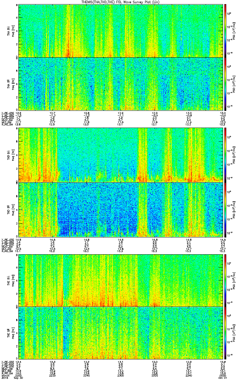The width and height of the screenshot is (238, 380).
Task: Select the THA B-perpendicular spectrogram panel
Action: point(121,31)
